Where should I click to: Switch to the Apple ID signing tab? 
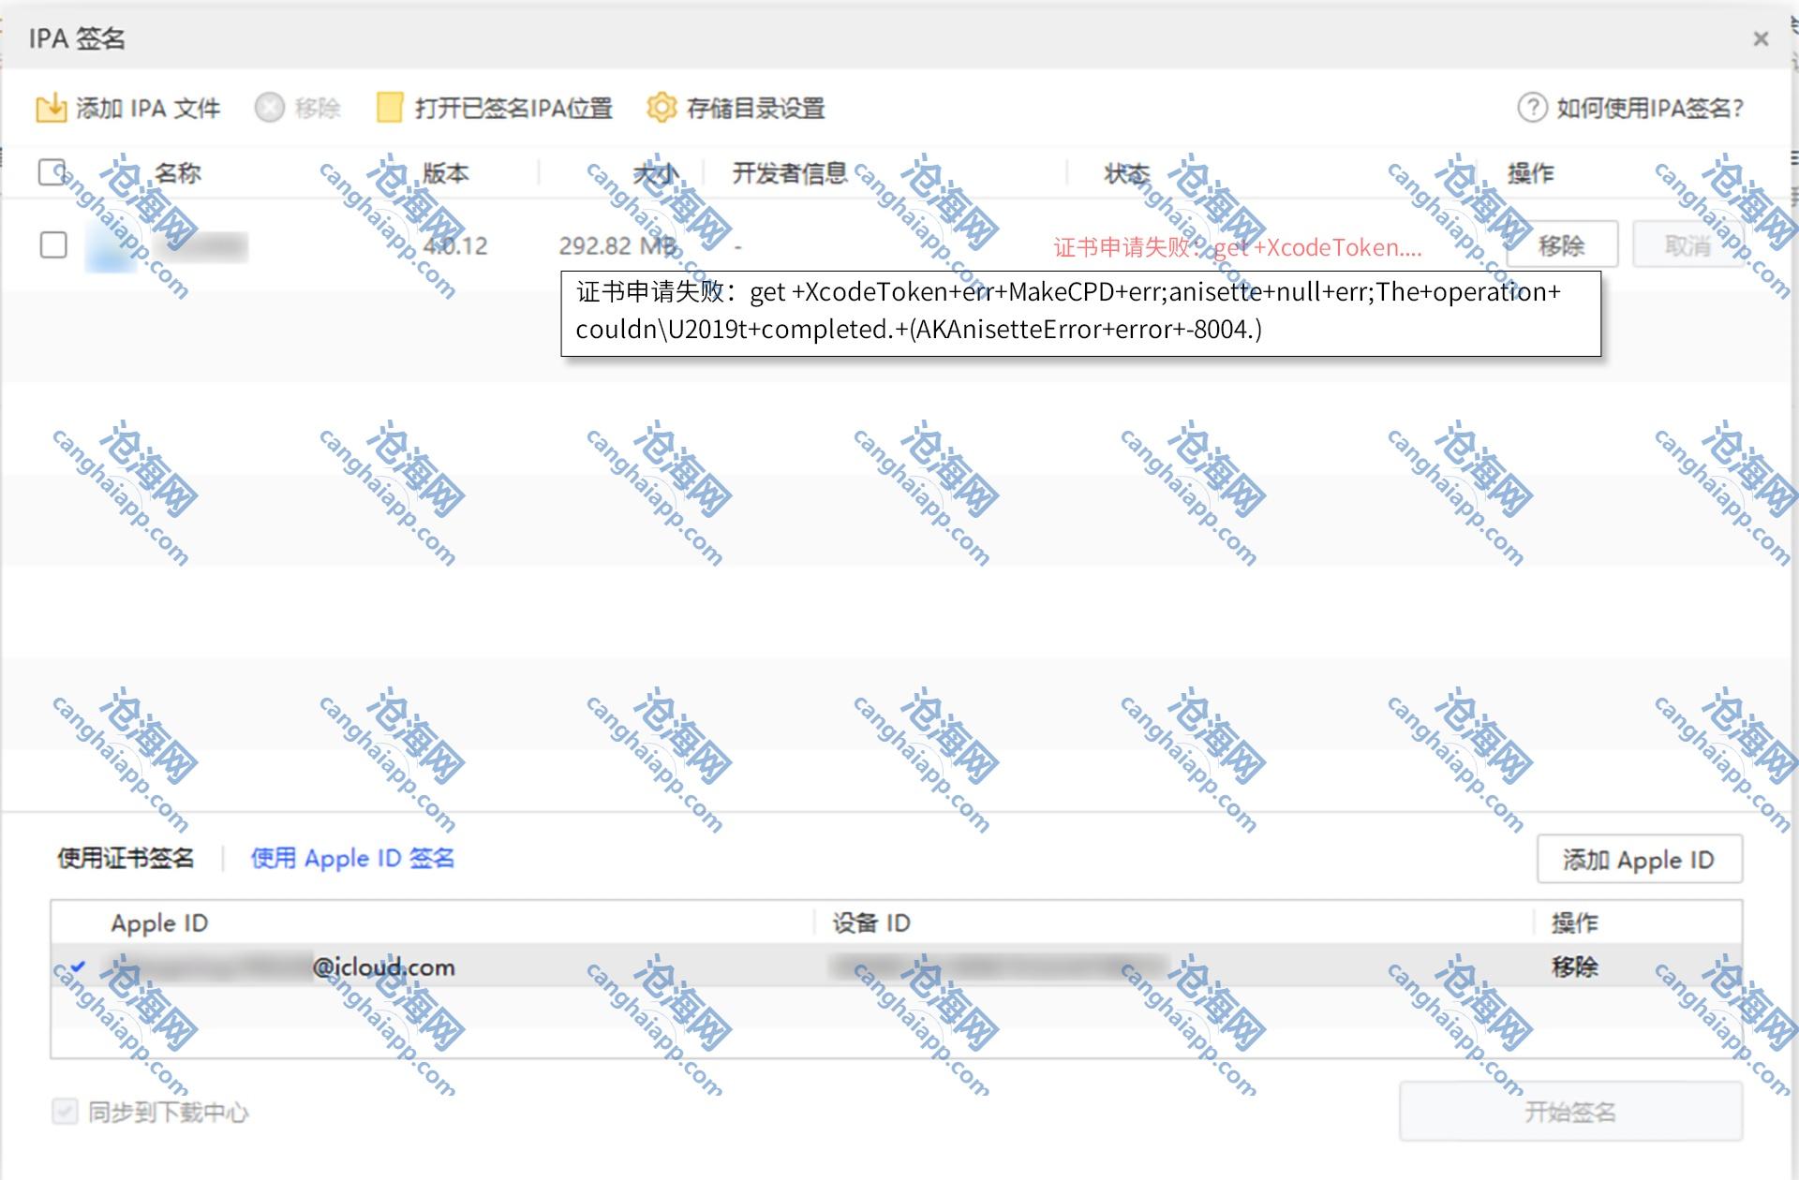click(352, 858)
